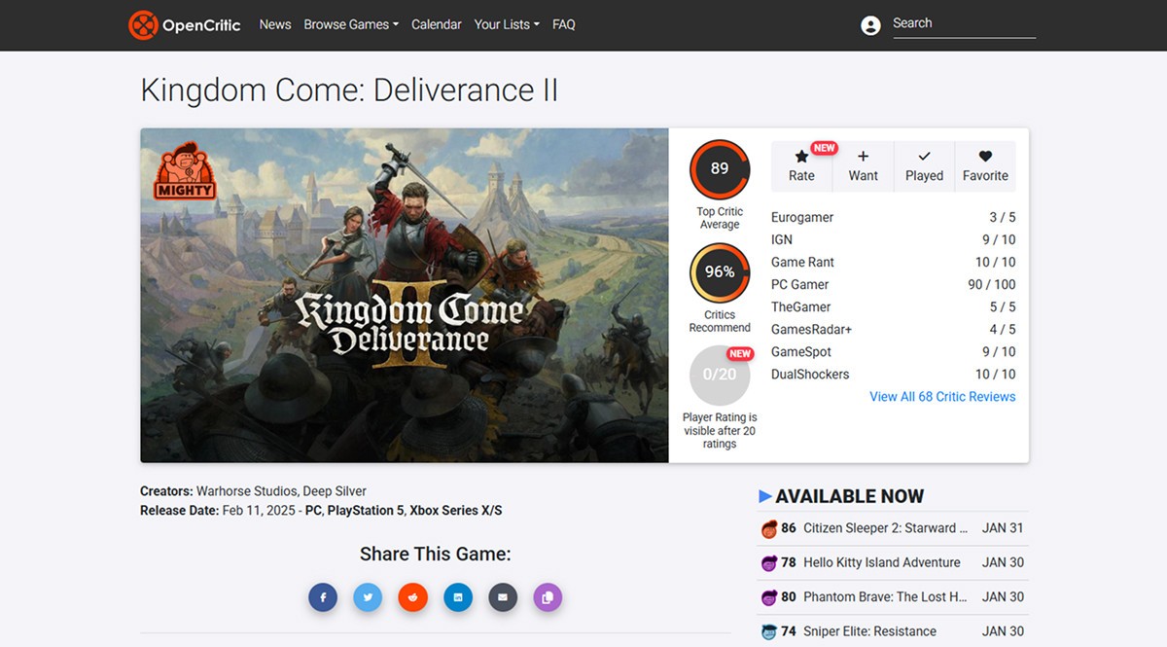Click the Kingdom Come: Deliverance II cover art
The width and height of the screenshot is (1167, 647).
(405, 296)
